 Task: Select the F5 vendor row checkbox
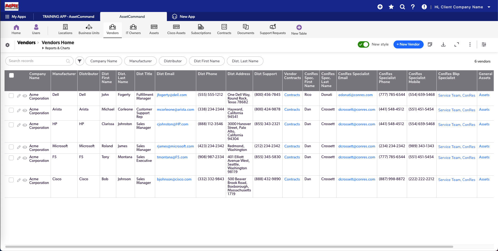point(11,158)
